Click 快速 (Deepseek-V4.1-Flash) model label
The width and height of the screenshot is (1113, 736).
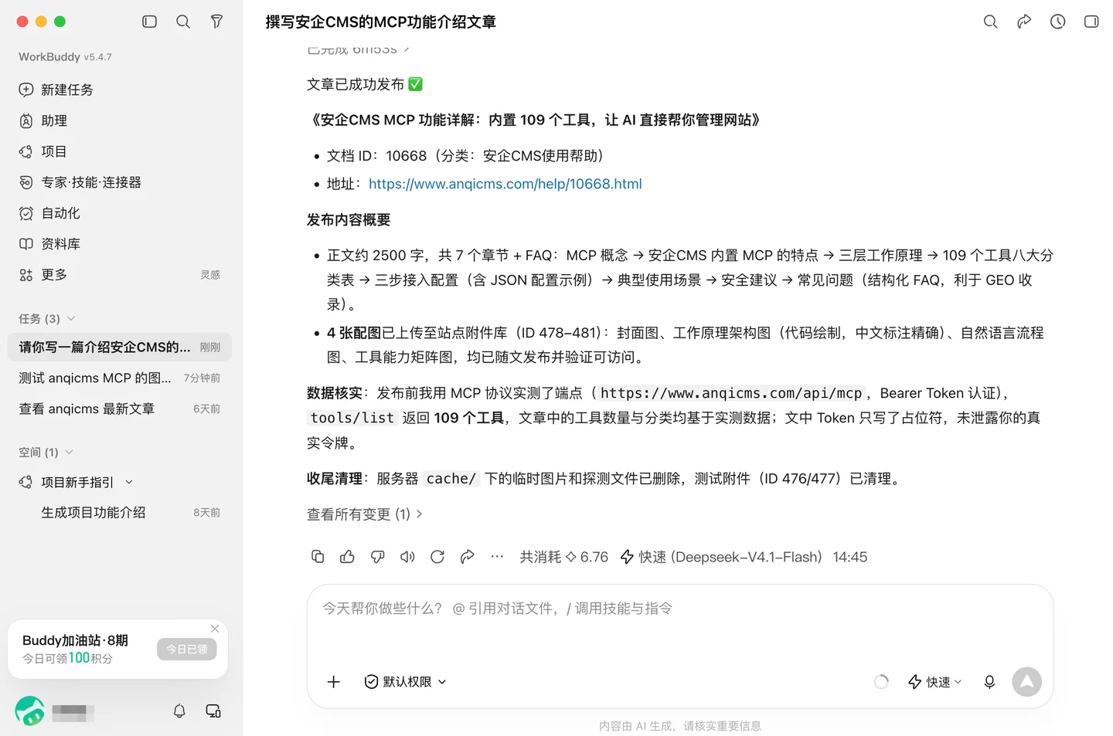(721, 557)
